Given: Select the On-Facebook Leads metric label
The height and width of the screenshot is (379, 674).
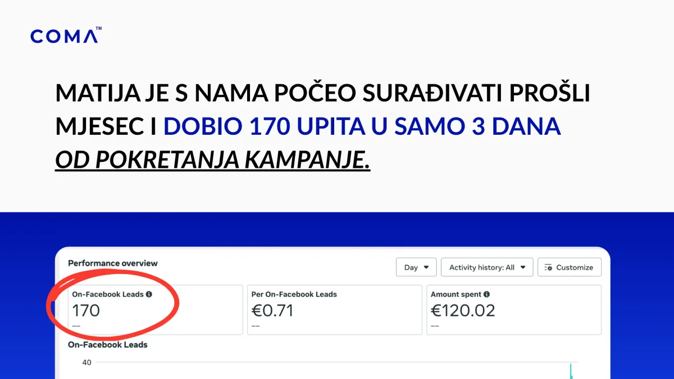Looking at the screenshot, I should [x=108, y=294].
